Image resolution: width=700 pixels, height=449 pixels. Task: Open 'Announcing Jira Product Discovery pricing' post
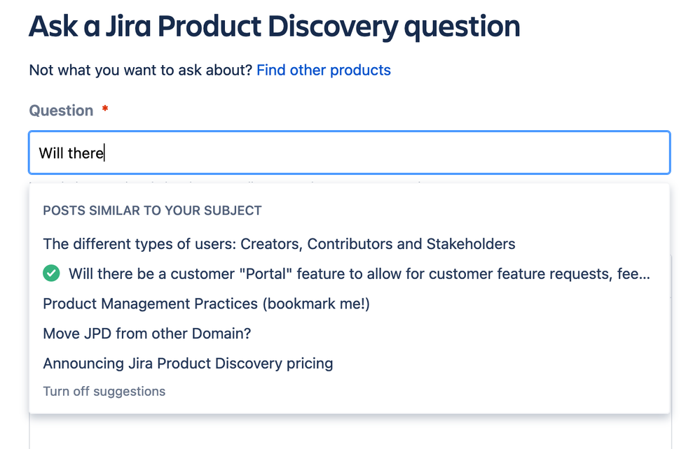(188, 364)
